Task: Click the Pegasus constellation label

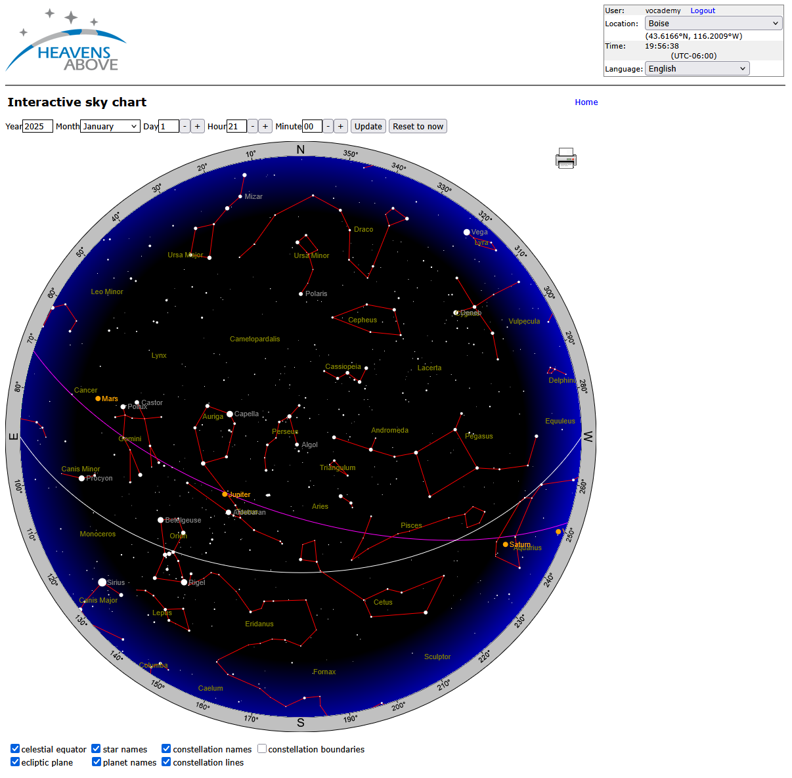Action: click(x=479, y=436)
